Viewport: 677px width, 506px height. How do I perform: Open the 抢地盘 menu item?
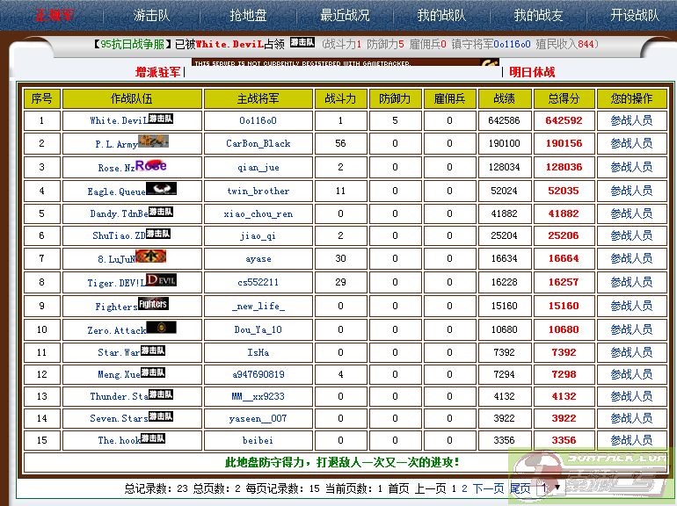point(248,15)
